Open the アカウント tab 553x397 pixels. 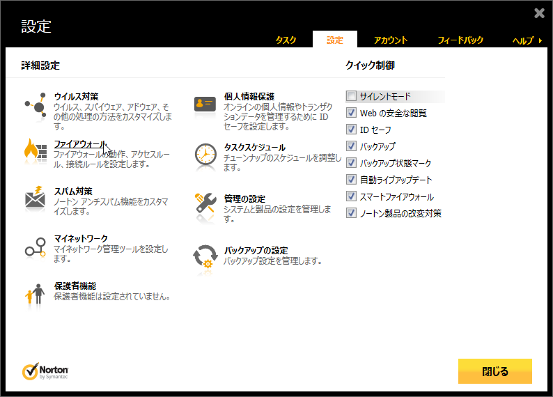[x=391, y=40]
